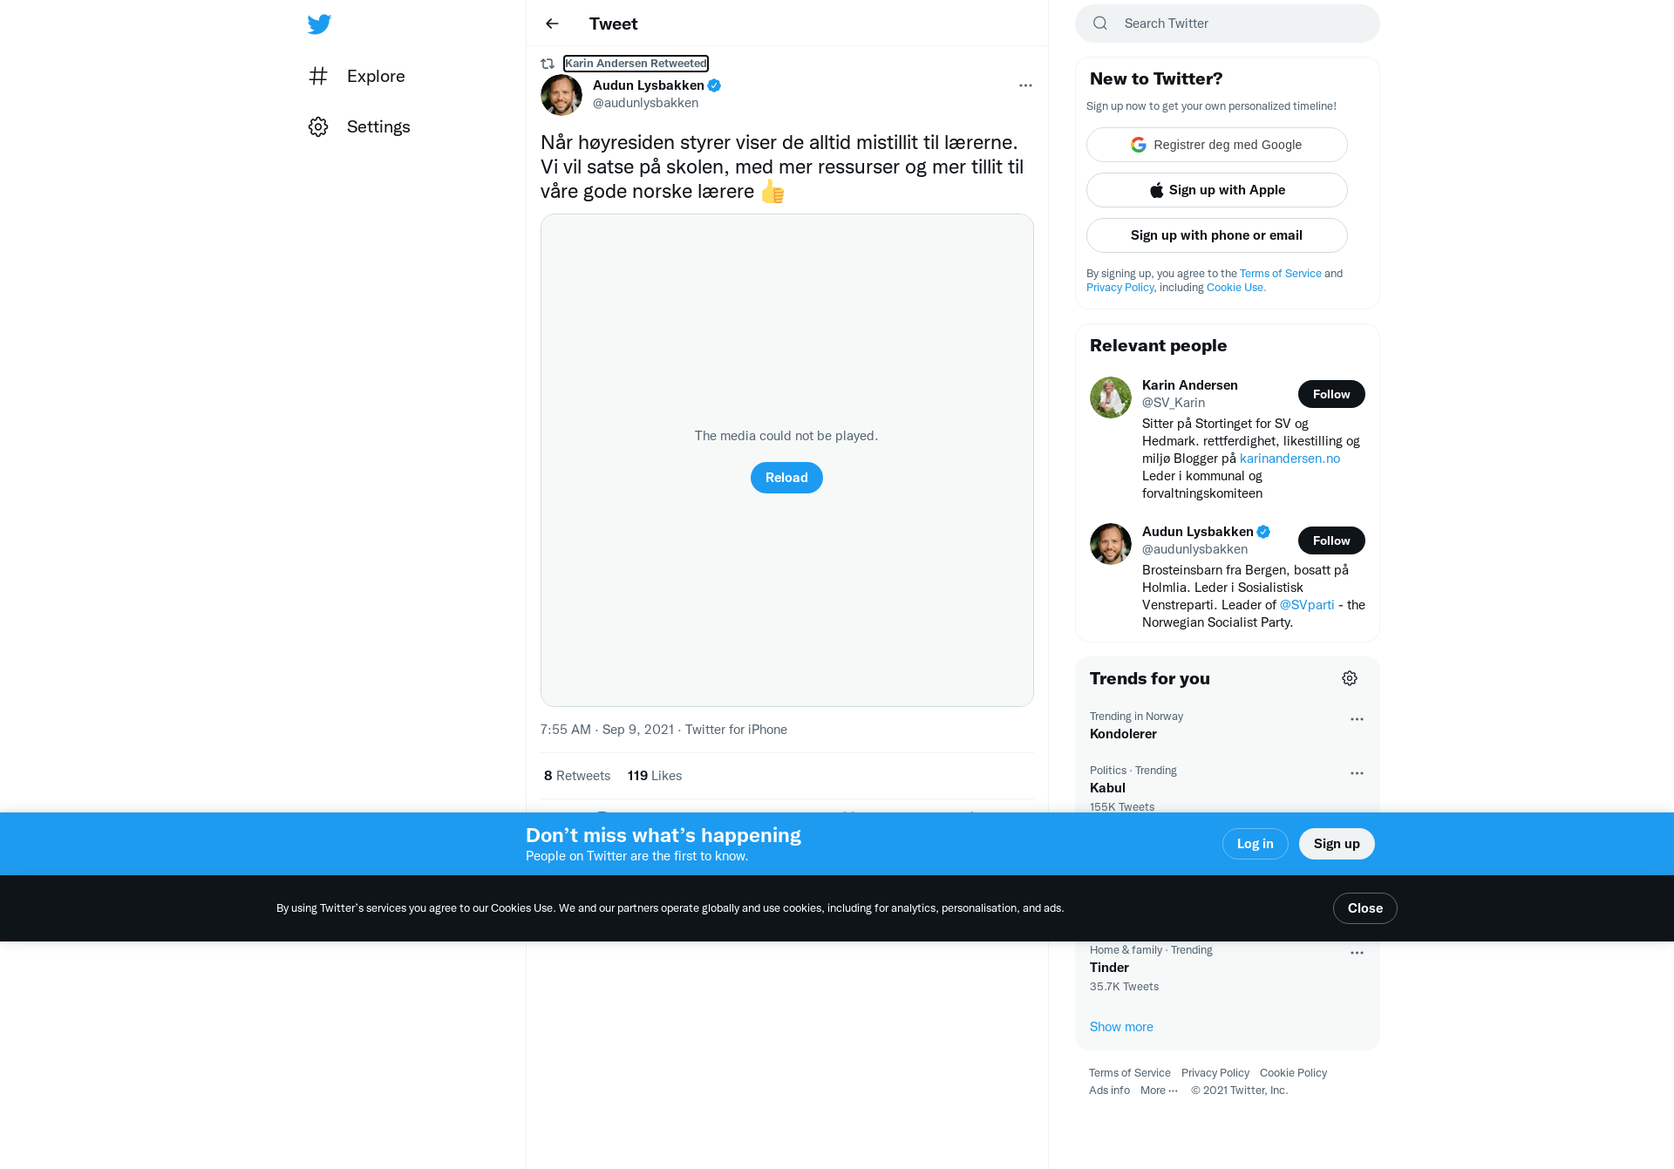Click the retweet icon above the tweet

coord(548,64)
